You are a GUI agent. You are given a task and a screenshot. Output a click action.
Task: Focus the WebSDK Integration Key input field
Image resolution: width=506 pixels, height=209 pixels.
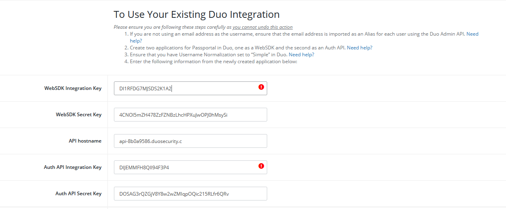click(191, 88)
